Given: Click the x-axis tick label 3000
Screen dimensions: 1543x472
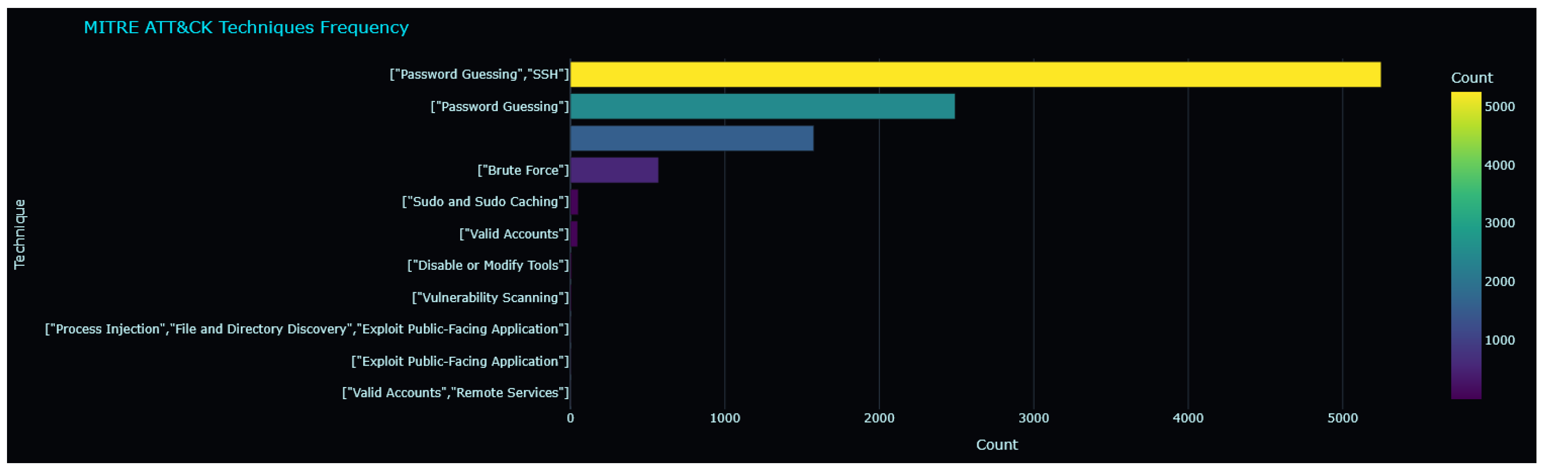Looking at the screenshot, I should (x=1034, y=418).
